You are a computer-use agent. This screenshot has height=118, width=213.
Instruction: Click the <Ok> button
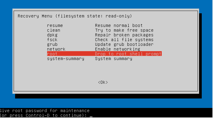[103, 82]
